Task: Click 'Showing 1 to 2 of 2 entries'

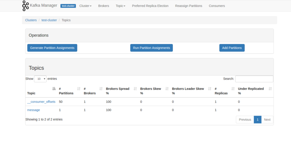Action: [x=44, y=119]
